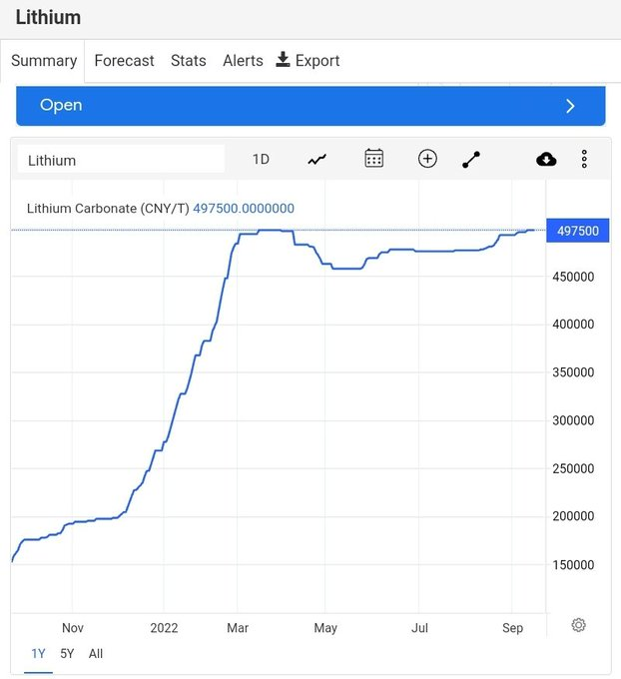Click the 400000 axis label

pyautogui.click(x=573, y=325)
